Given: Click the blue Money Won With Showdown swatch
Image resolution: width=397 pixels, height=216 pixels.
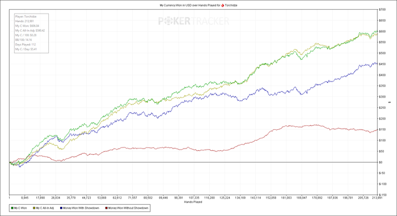Looking at the screenshot, I should pyautogui.click(x=61, y=208).
